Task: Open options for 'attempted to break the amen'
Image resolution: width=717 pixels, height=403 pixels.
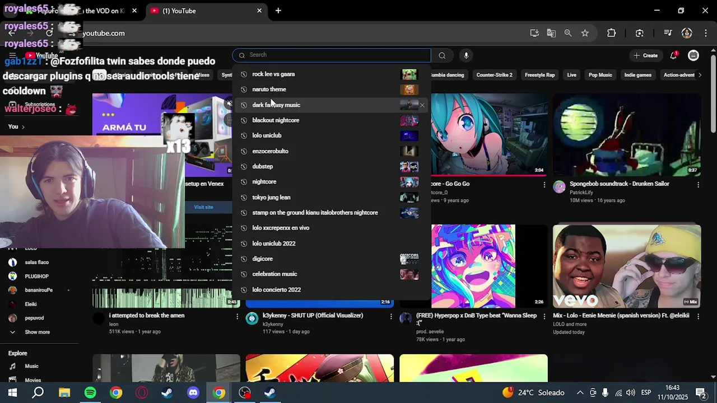Action: pos(237,316)
